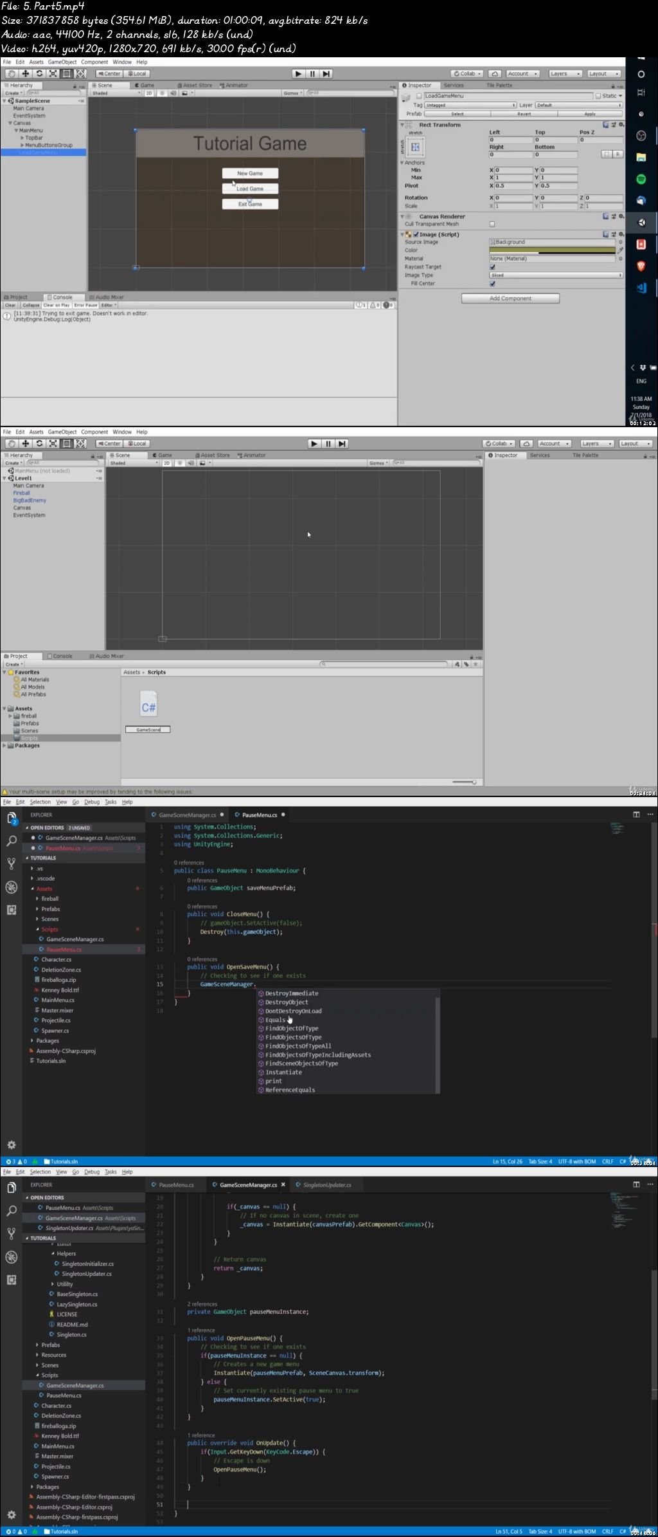Open More Actions ellipsis in SingletonUpdater VS Code frame
The width and height of the screenshot is (658, 1537).
[x=650, y=1184]
